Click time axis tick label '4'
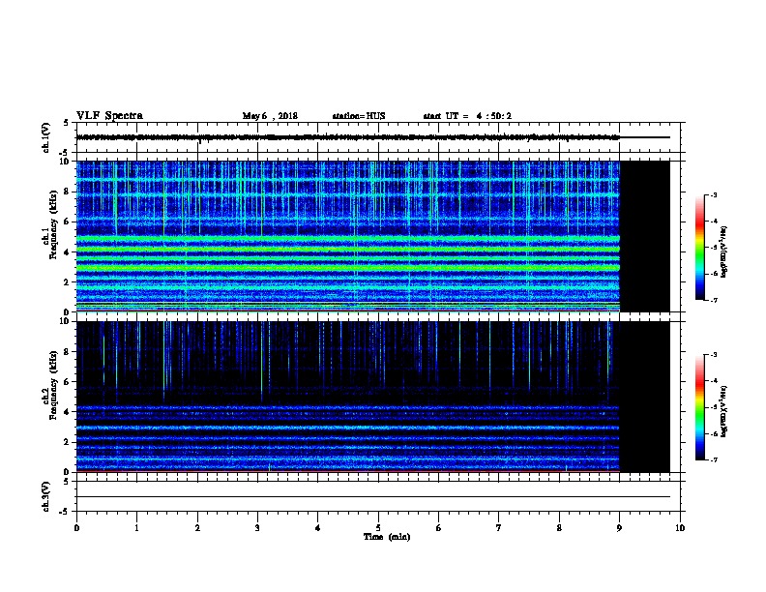Viewport: 766px width, 592px height. click(x=318, y=528)
